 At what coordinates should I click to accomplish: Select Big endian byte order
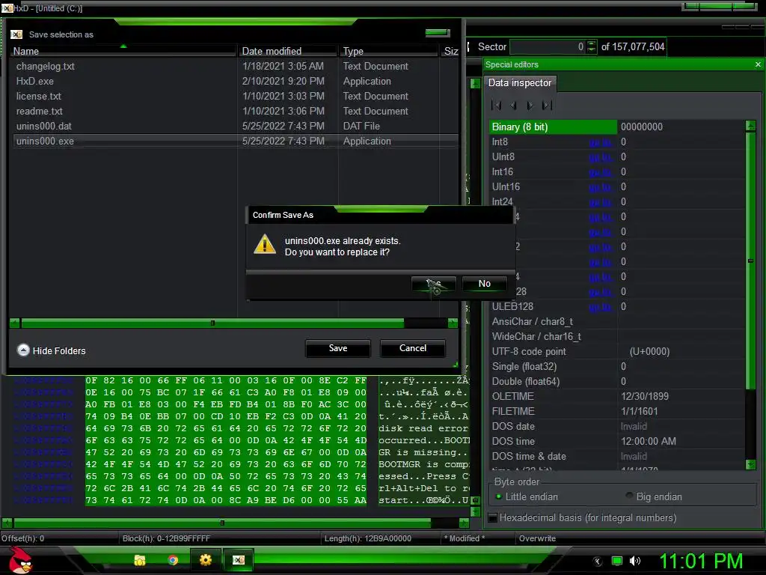(x=654, y=496)
